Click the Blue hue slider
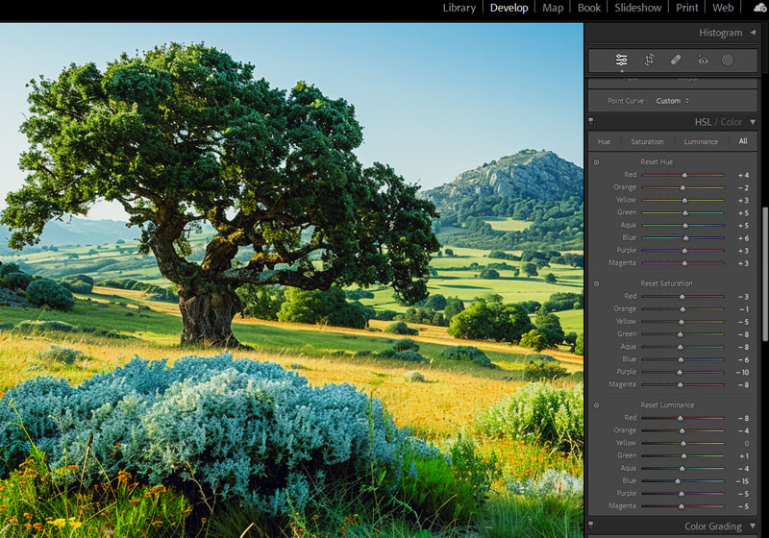Viewport: 769px width, 538px height. pyautogui.click(x=683, y=237)
